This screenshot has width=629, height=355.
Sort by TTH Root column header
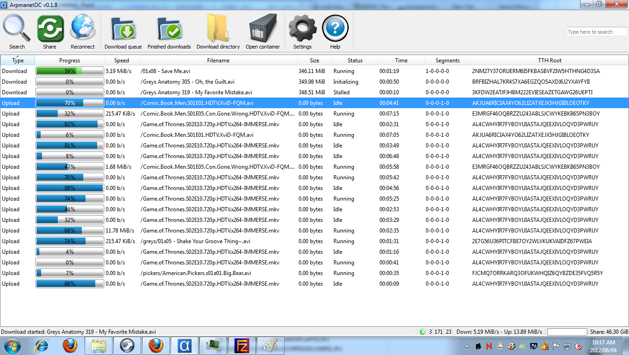point(549,61)
